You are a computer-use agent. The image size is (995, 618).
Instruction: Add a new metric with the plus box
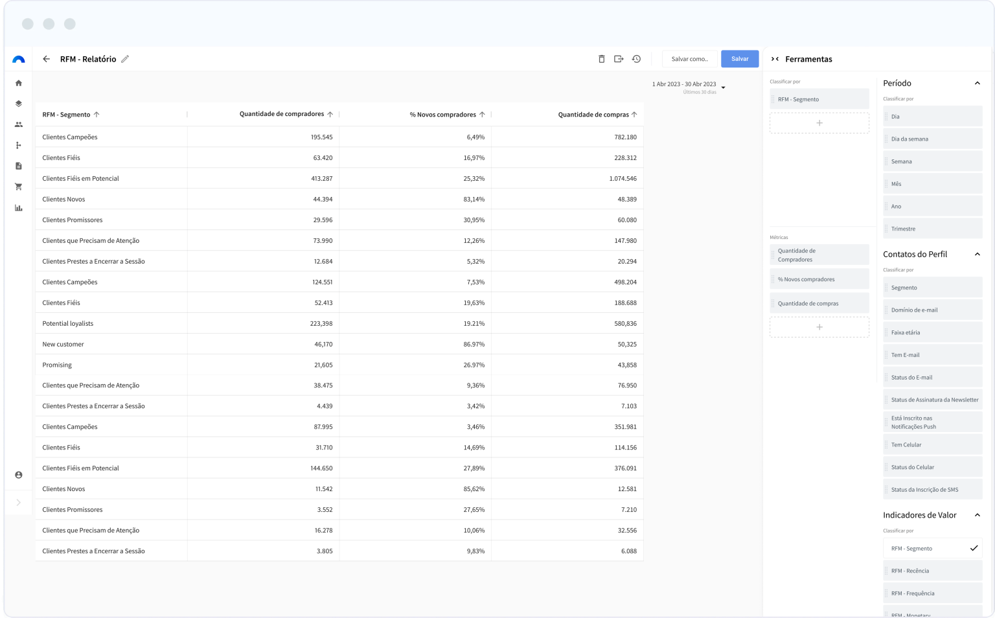point(819,327)
